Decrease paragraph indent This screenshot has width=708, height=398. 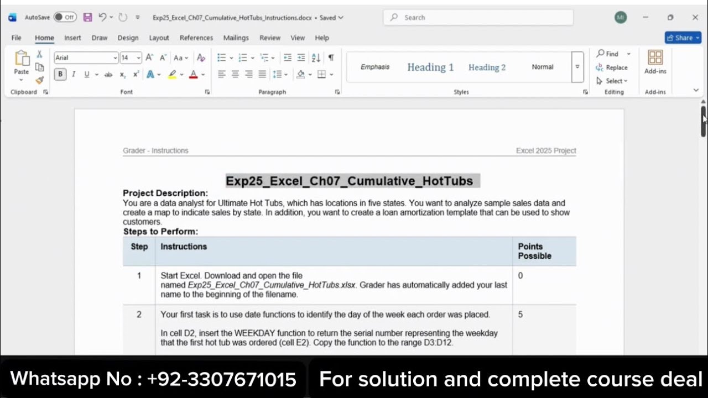point(288,57)
